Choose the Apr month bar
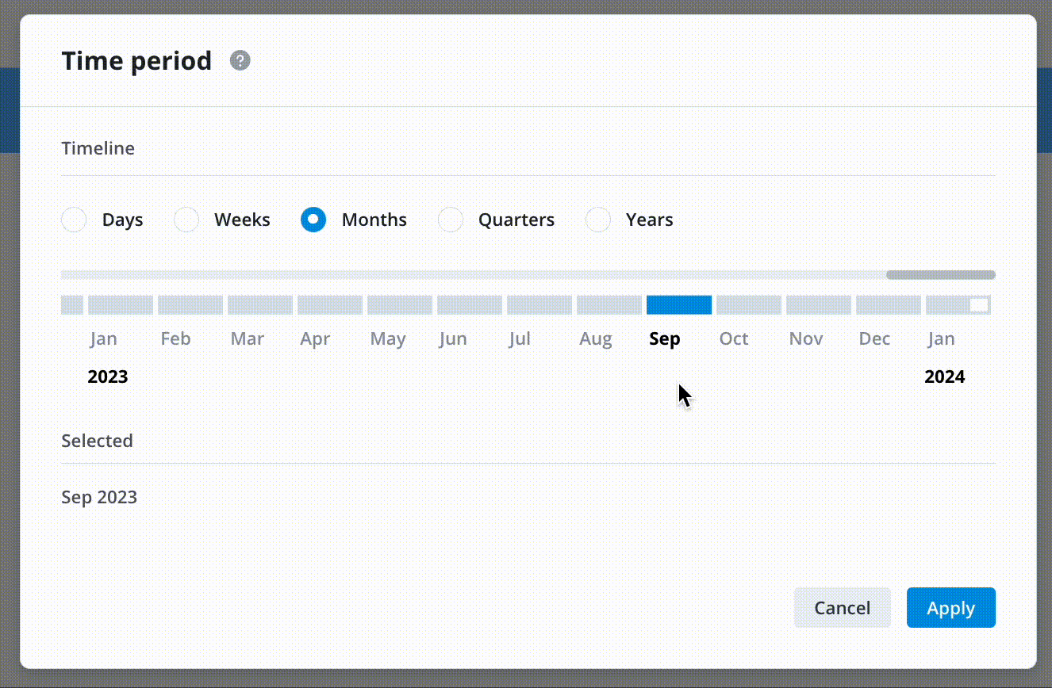Image resolution: width=1052 pixels, height=688 pixels. pyautogui.click(x=330, y=305)
